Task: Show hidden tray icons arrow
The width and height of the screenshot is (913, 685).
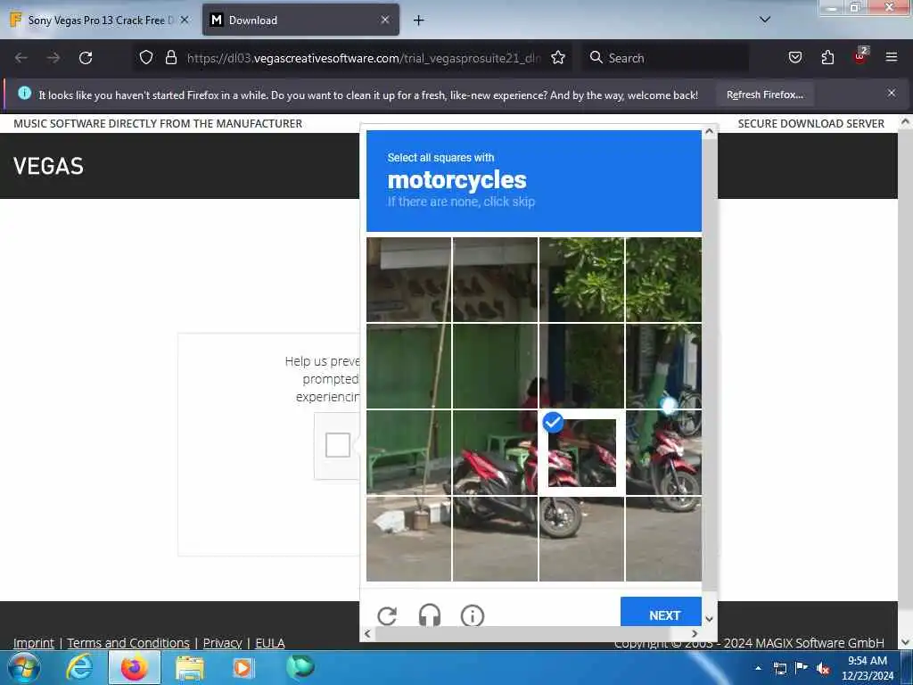Action: pos(758,668)
